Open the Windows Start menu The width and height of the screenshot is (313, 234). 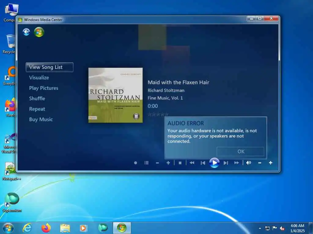[8, 228]
